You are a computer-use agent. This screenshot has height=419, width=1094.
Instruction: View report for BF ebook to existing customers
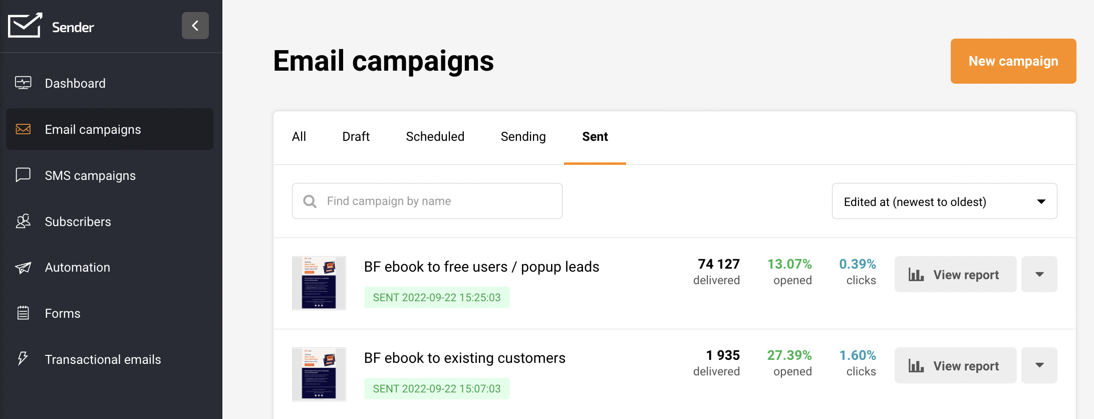(x=955, y=365)
